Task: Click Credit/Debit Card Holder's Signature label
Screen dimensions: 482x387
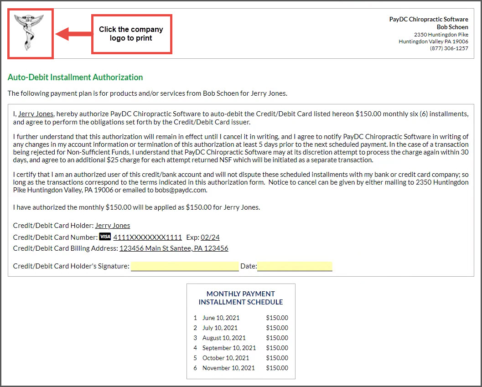Action: pos(71,266)
